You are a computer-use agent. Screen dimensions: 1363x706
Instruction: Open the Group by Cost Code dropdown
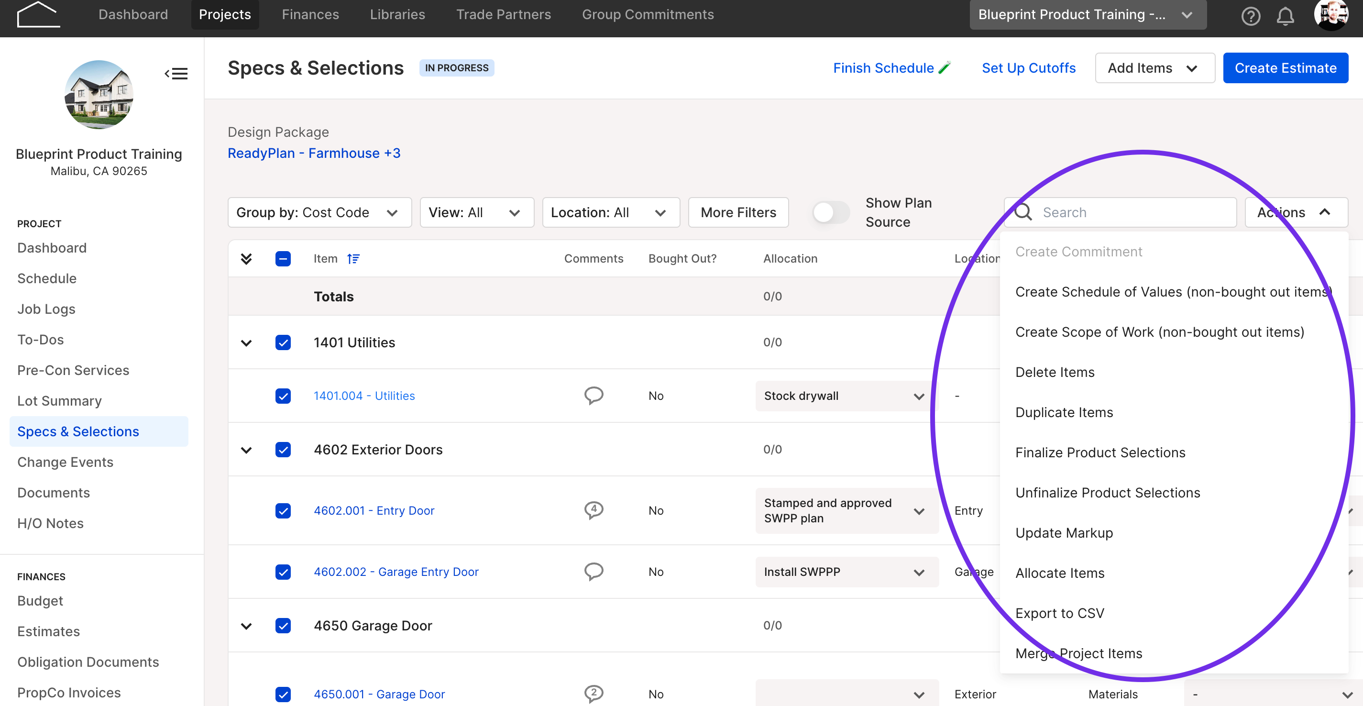coord(319,212)
